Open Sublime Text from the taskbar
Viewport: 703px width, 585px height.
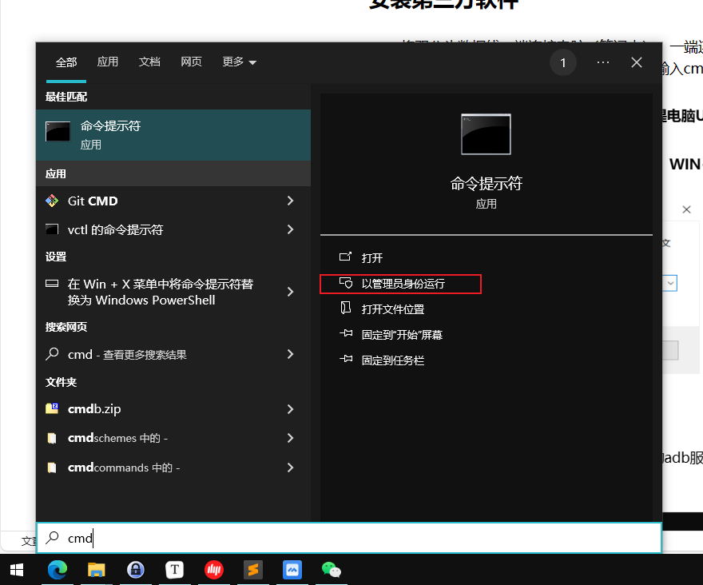coord(253,569)
